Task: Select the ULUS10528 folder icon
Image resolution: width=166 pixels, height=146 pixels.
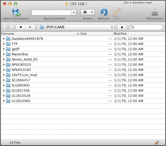Action: click(x=8, y=95)
